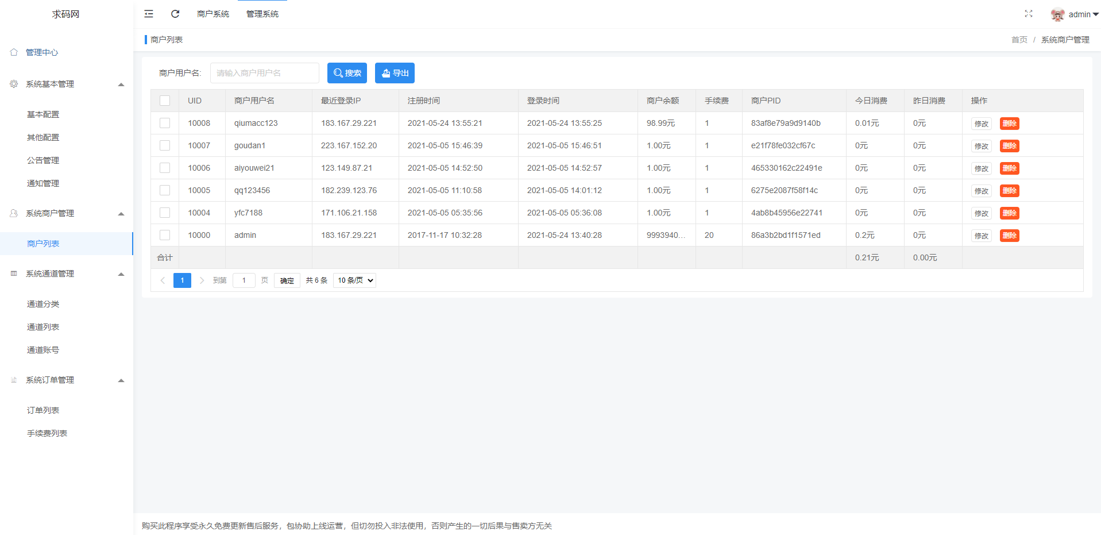Click page number 1 in pagination
The width and height of the screenshot is (1101, 535).
pyautogui.click(x=182, y=280)
